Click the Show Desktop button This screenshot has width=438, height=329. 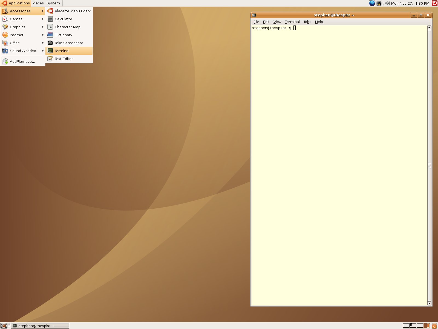(4, 326)
